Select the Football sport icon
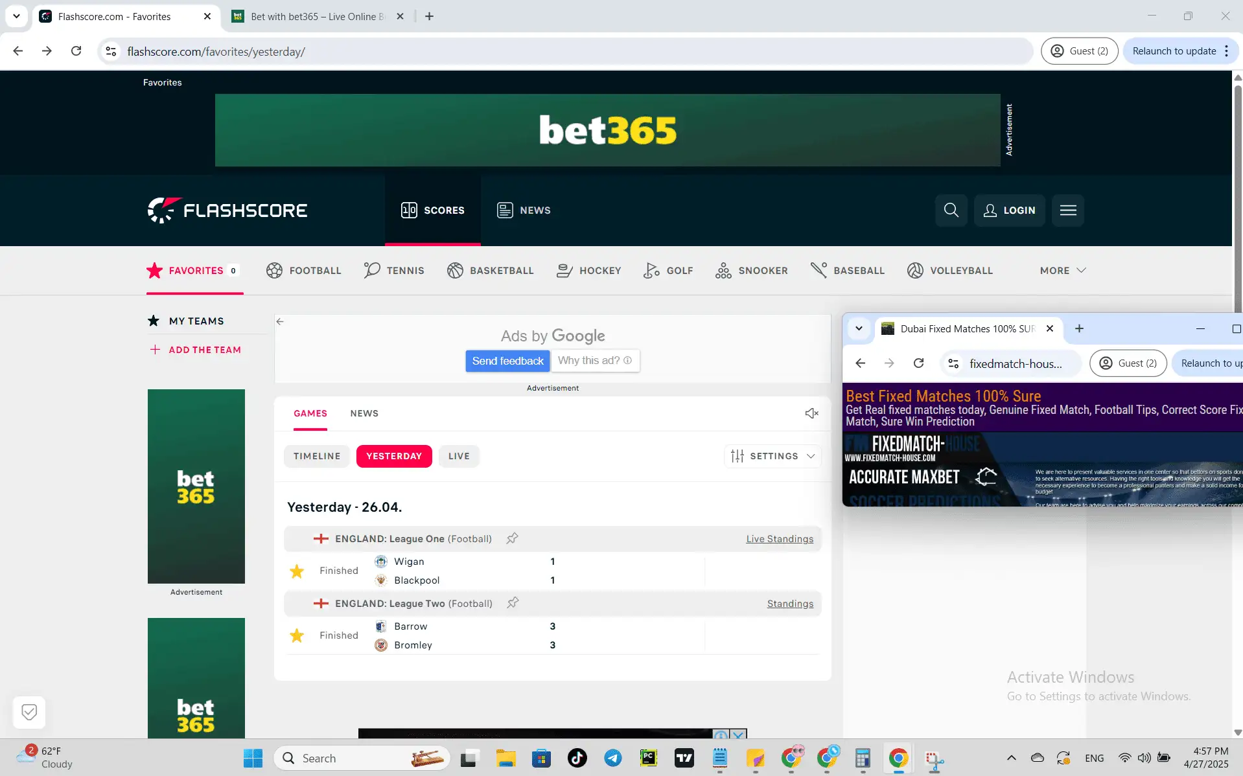Screen dimensions: 1243x776 (x=274, y=270)
